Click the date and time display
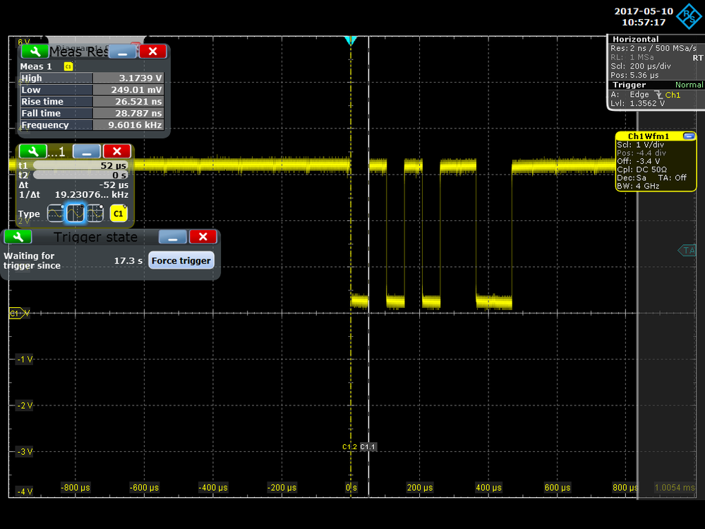The height and width of the screenshot is (529, 705). tap(644, 17)
